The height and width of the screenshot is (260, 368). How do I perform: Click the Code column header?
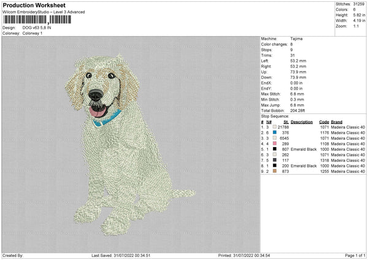click(x=324, y=121)
